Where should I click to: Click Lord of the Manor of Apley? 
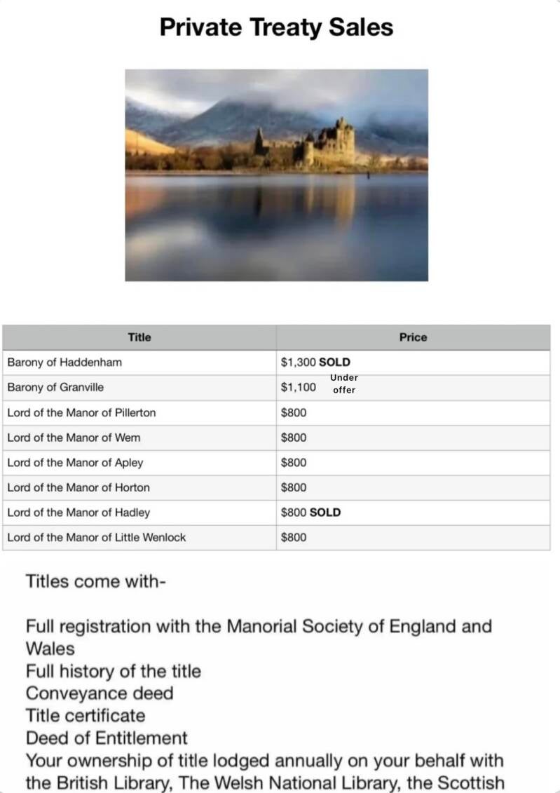[x=75, y=463]
